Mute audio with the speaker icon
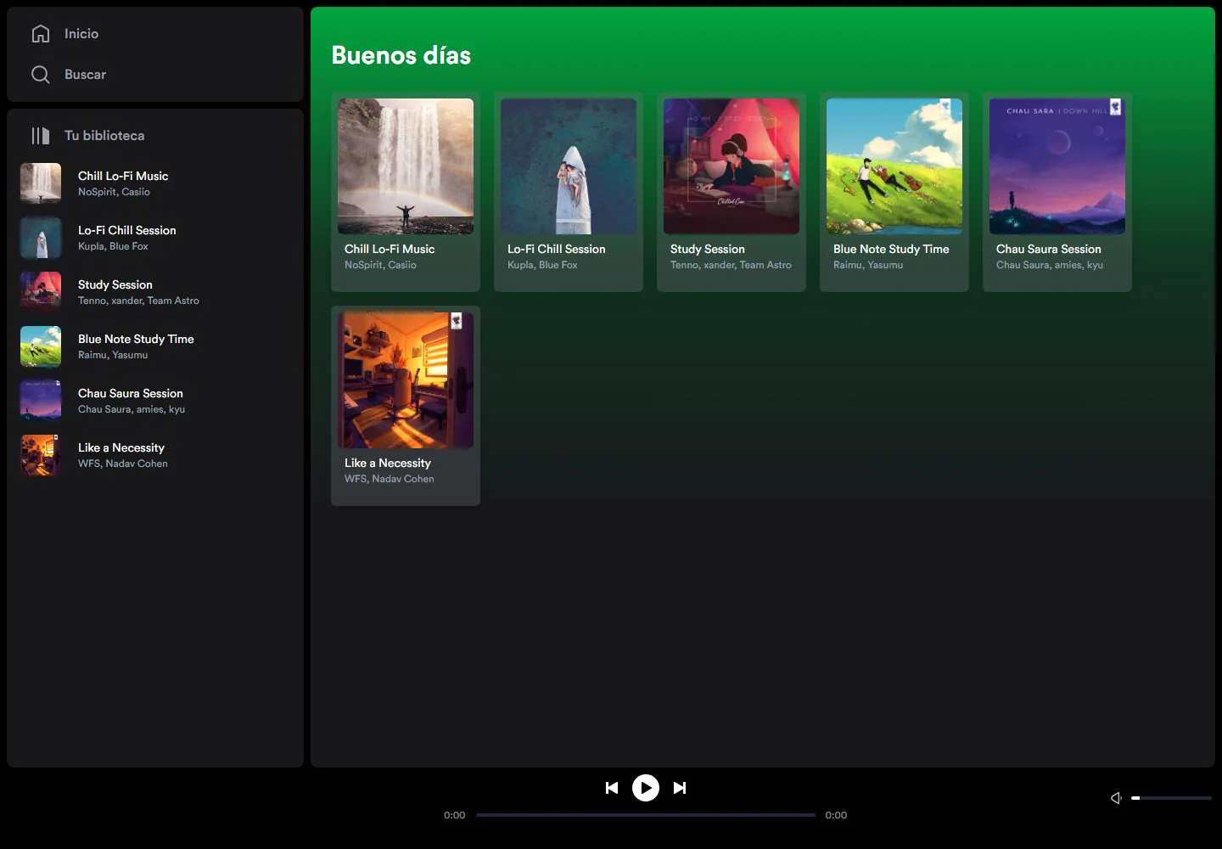The height and width of the screenshot is (849, 1222). [1117, 798]
